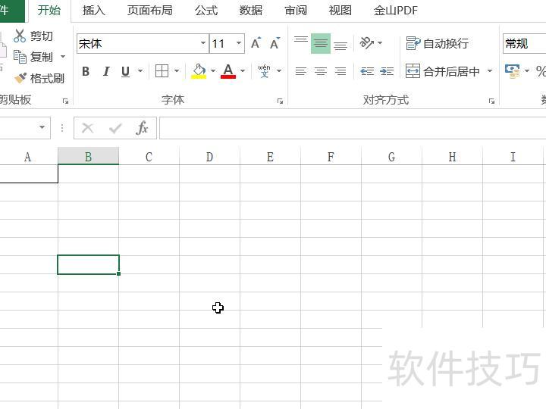Viewport: 546px width, 409px height.
Task: Click the accounting number format icon
Action: pos(512,71)
